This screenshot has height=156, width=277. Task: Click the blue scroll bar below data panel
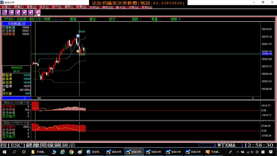click(x=17, y=98)
